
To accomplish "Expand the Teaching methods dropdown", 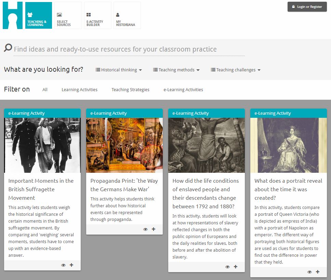I will click(176, 70).
